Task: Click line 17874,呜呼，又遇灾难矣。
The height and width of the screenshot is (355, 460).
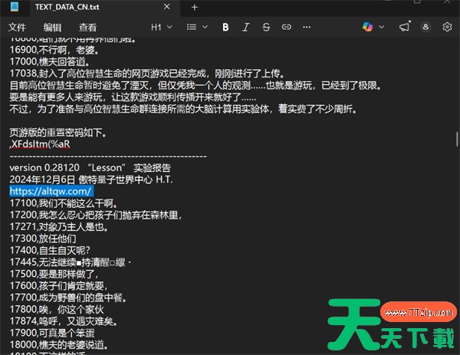Action: [64, 321]
